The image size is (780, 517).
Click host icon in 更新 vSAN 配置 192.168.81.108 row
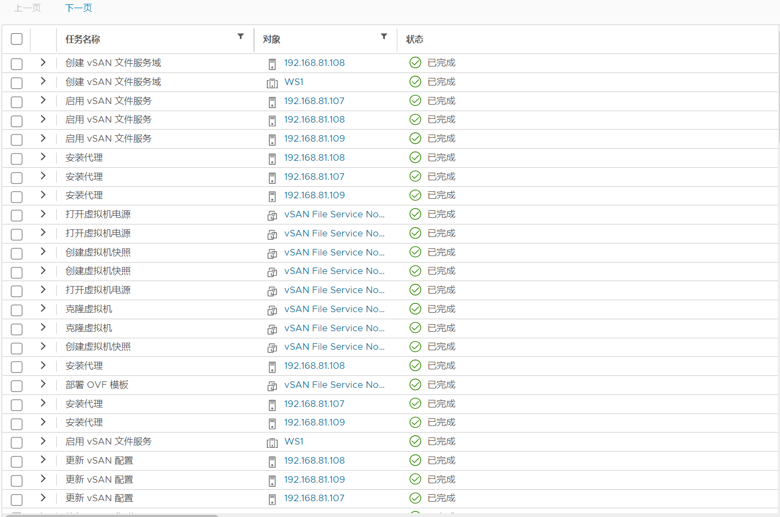point(272,461)
